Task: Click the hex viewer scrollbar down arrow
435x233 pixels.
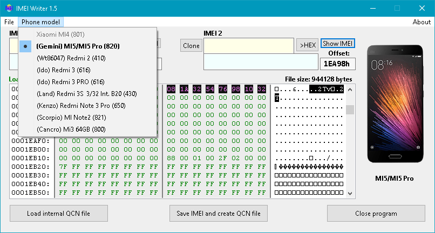Action: [x=350, y=193]
